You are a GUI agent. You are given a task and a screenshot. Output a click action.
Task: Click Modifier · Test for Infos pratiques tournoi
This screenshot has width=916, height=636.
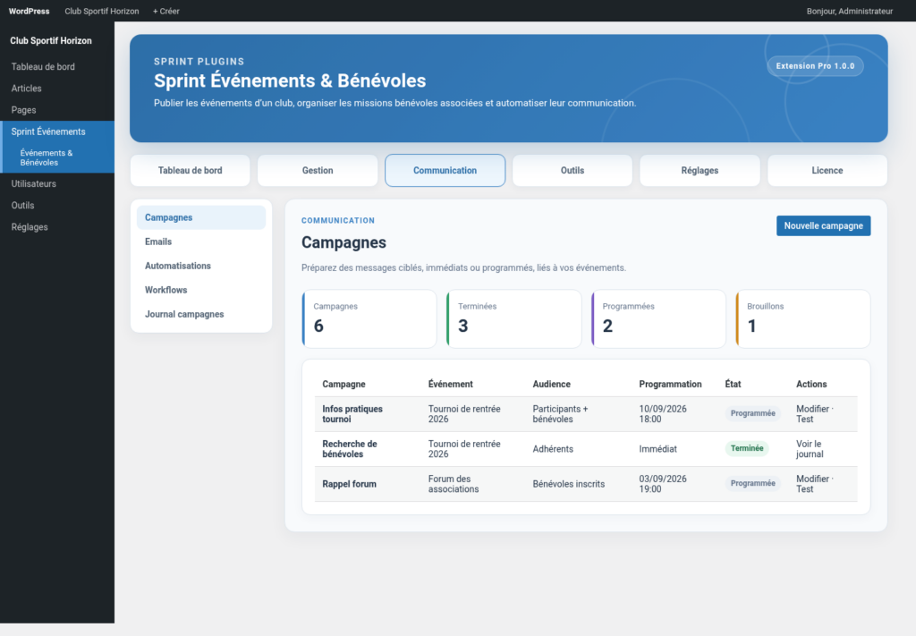tap(814, 414)
